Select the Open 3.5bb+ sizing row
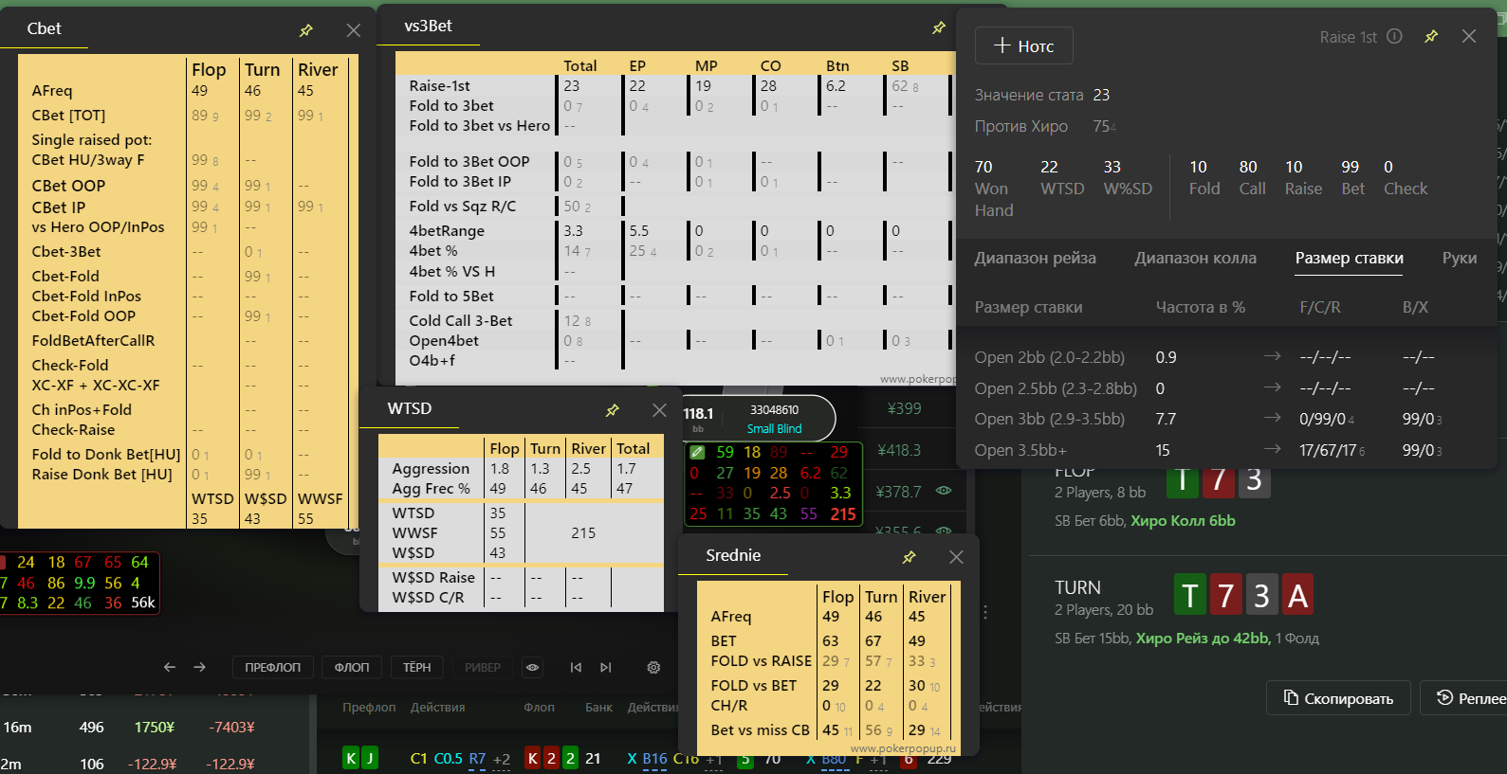Image resolution: width=1507 pixels, height=774 pixels. point(1225,450)
